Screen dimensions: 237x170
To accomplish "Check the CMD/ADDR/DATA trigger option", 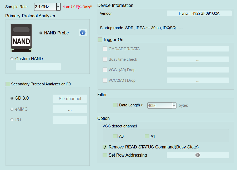I will tap(105, 49).
